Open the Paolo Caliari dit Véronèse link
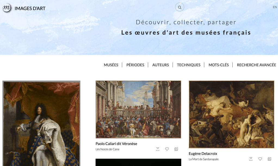 [116, 144]
